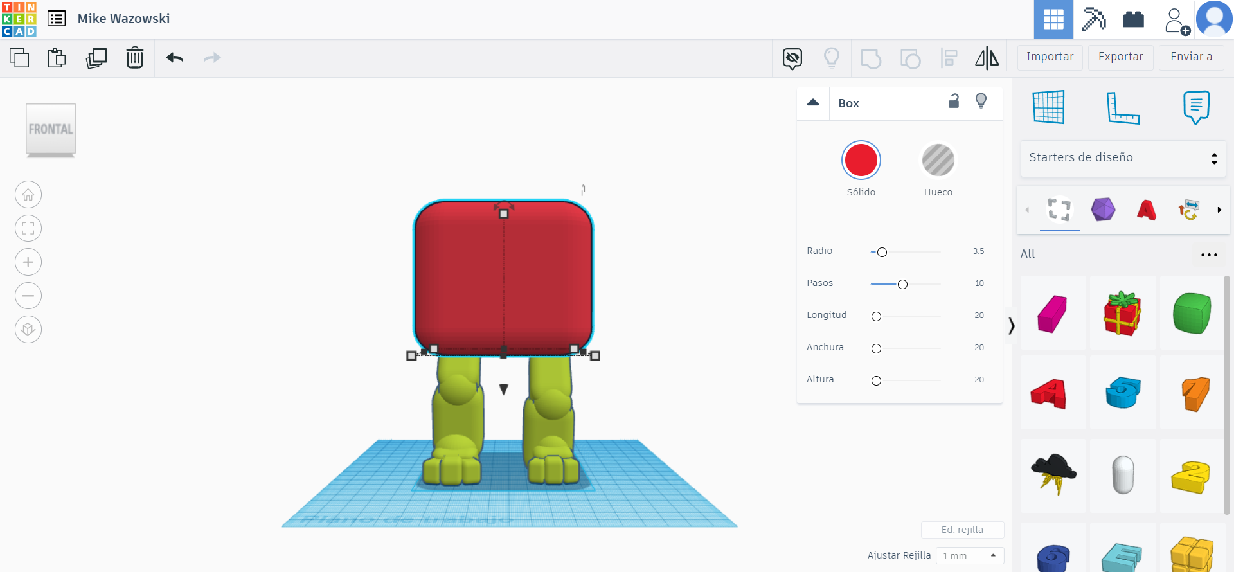Pick the blue number 5 shape
Screen dimensions: 1234x572
point(1123,393)
